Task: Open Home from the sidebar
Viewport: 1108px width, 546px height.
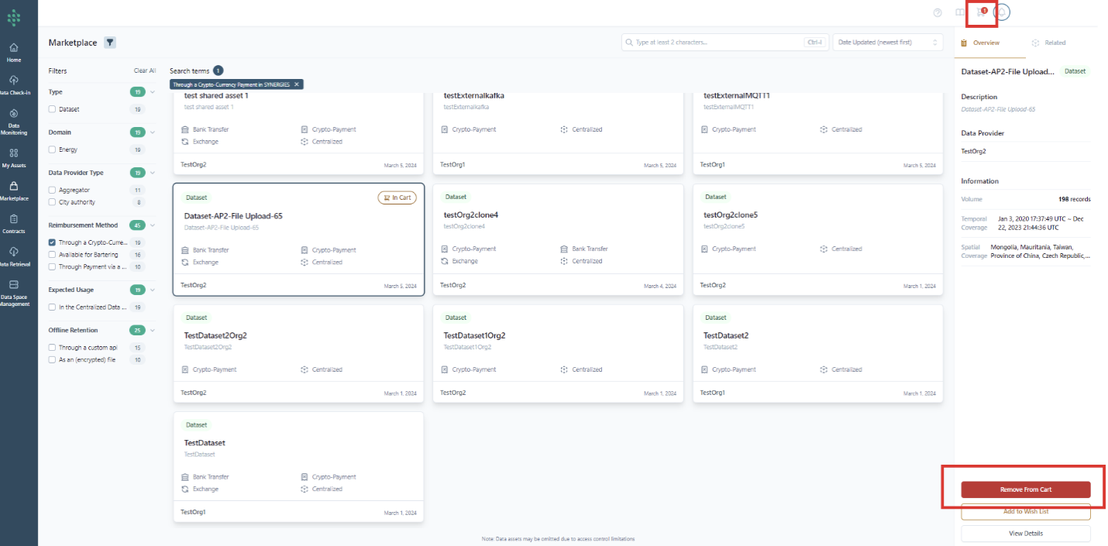Action: tap(14, 52)
